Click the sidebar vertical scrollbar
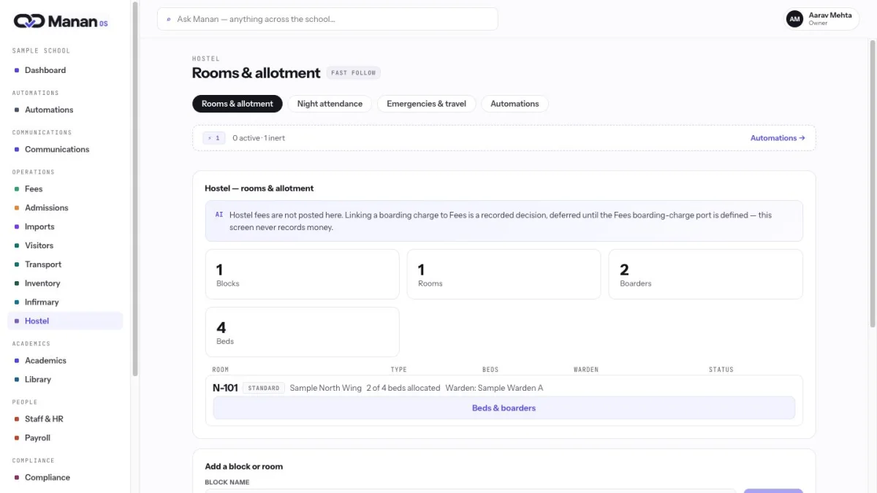Viewport: 877px width, 493px height. [134, 188]
